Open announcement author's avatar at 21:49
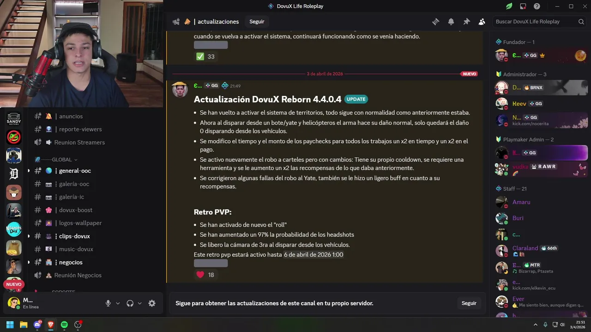 180,89
